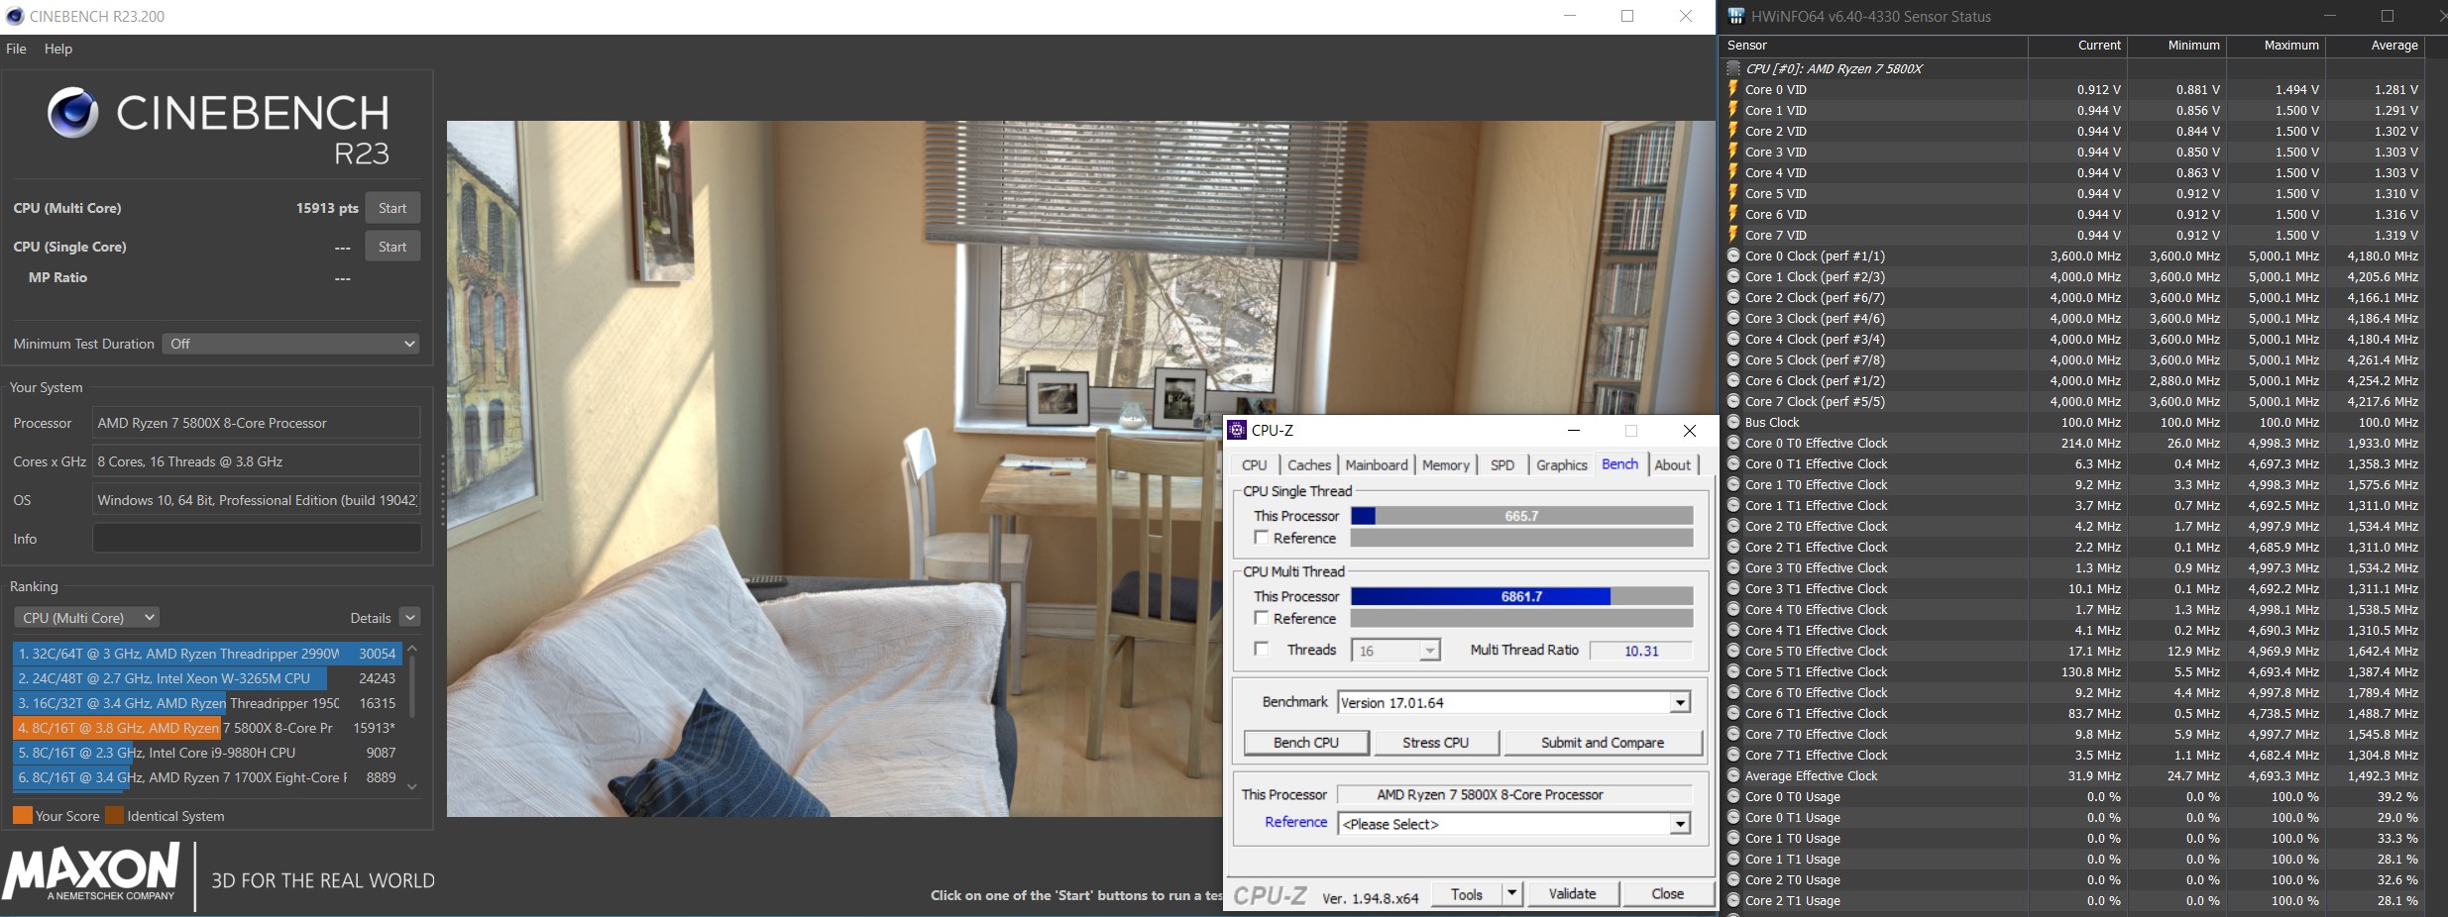Viewport: 2448px width, 917px height.
Task: Switch to the Memory tab in CPU-Z
Action: tap(1446, 464)
